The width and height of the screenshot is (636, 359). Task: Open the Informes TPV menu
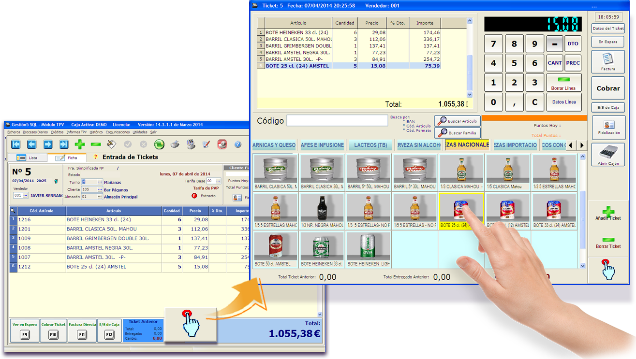(x=76, y=132)
